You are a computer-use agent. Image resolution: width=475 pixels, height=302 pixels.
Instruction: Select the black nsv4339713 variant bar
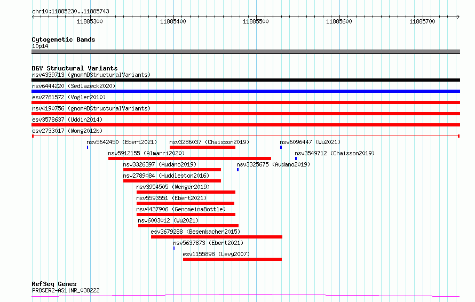(246, 80)
